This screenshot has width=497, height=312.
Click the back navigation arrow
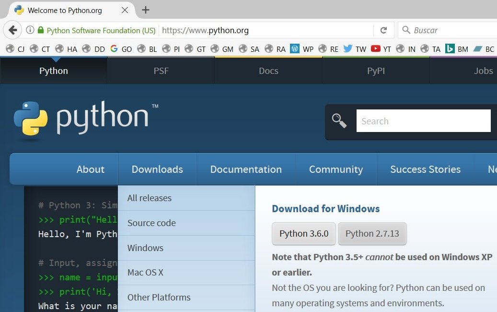tap(12, 30)
